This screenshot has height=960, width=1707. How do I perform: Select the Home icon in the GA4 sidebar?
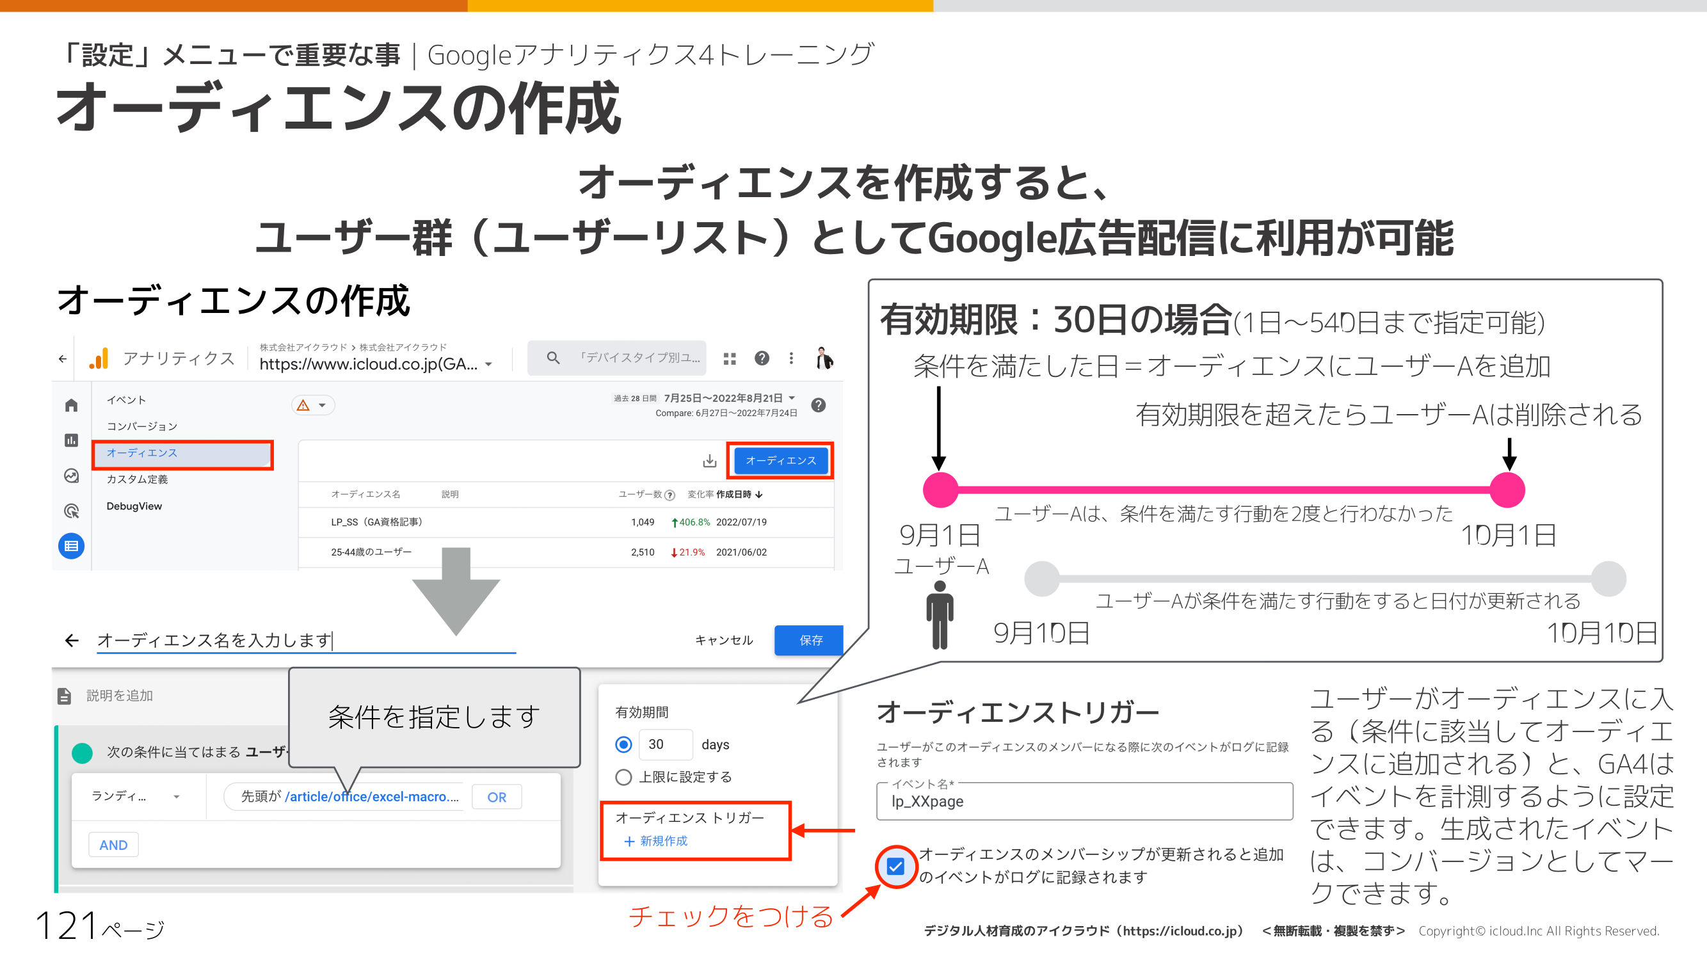pos(71,405)
